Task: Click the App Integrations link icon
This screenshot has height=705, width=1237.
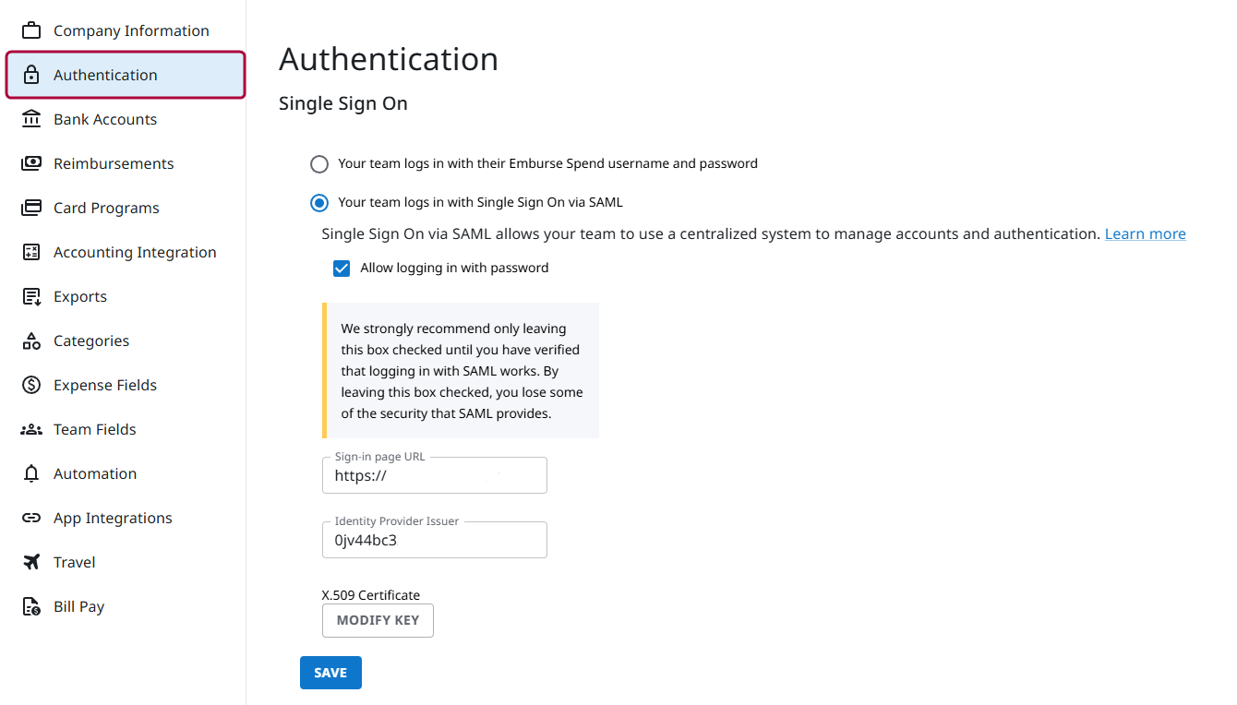Action: click(x=31, y=518)
